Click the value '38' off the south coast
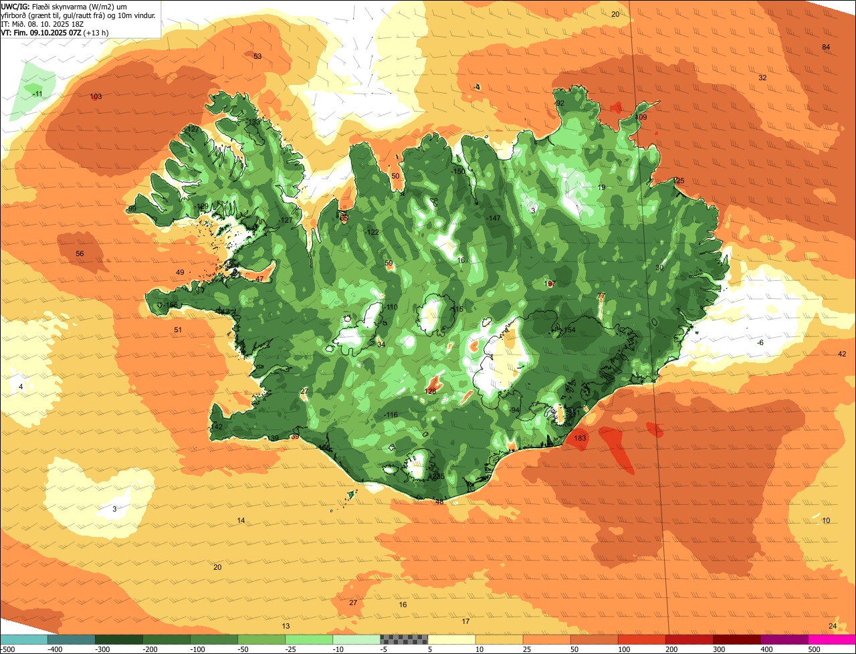This screenshot has height=654, width=856. [439, 502]
